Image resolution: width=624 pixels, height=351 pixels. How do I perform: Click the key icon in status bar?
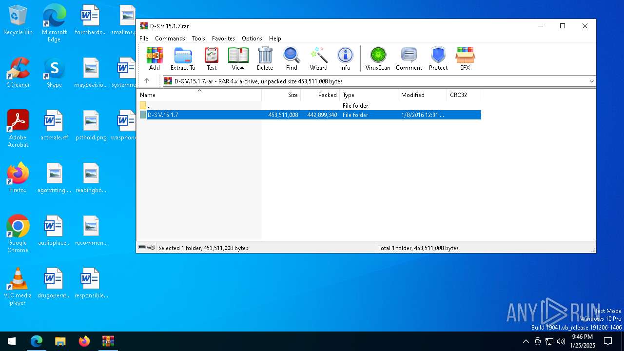151,248
